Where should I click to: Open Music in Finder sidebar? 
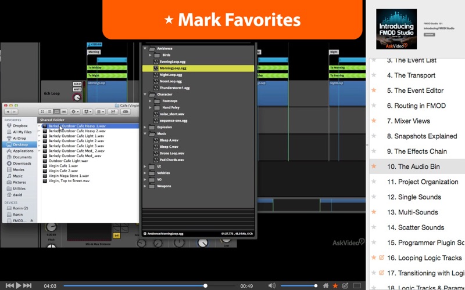tap(17, 176)
